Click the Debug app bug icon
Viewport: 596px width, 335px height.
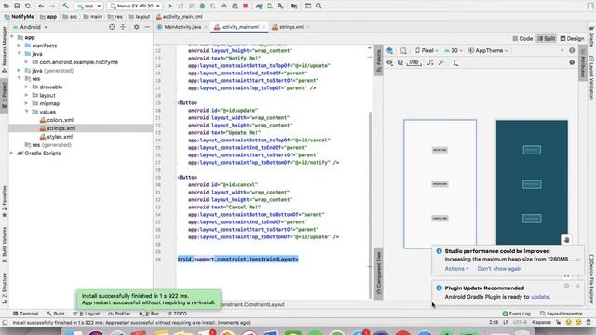pyautogui.click(x=202, y=7)
